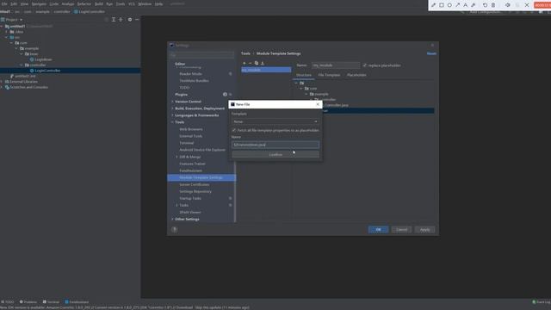Viewport: 551px width, 310px height.
Task: Click Apply in Settings dialog
Action: point(424,230)
